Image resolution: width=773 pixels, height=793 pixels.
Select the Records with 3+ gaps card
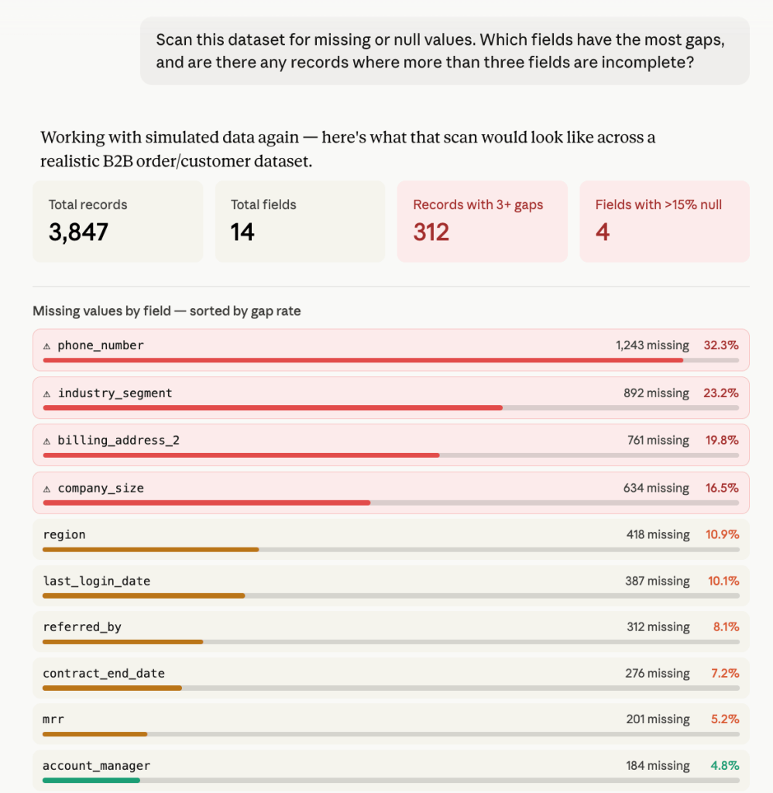482,221
